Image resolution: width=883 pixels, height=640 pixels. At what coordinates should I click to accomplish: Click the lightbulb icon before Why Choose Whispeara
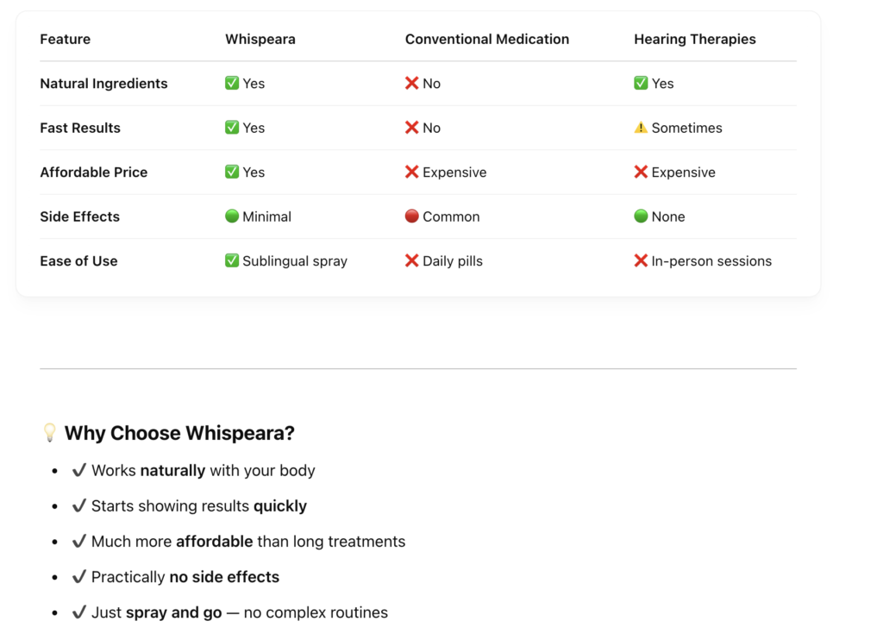pyautogui.click(x=50, y=433)
